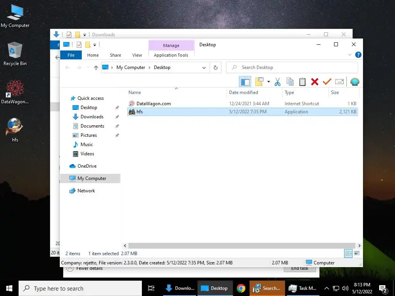Open the Share ribbon tab

(x=115, y=55)
